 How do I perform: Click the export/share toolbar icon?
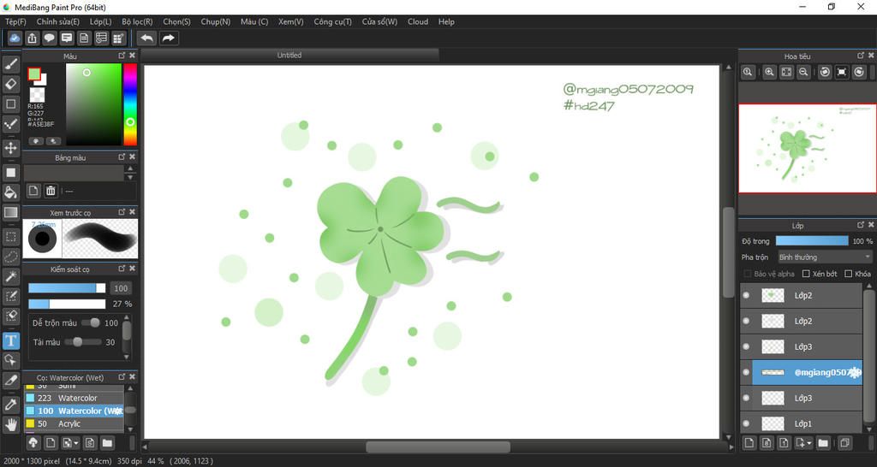tap(33, 38)
